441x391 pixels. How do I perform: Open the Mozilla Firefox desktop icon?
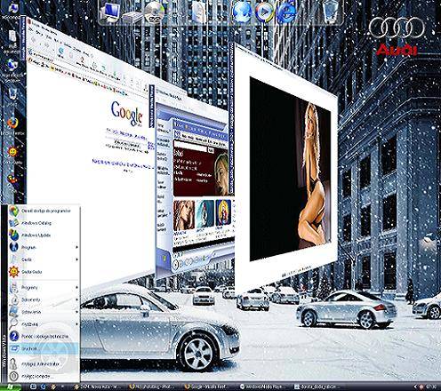pos(12,126)
